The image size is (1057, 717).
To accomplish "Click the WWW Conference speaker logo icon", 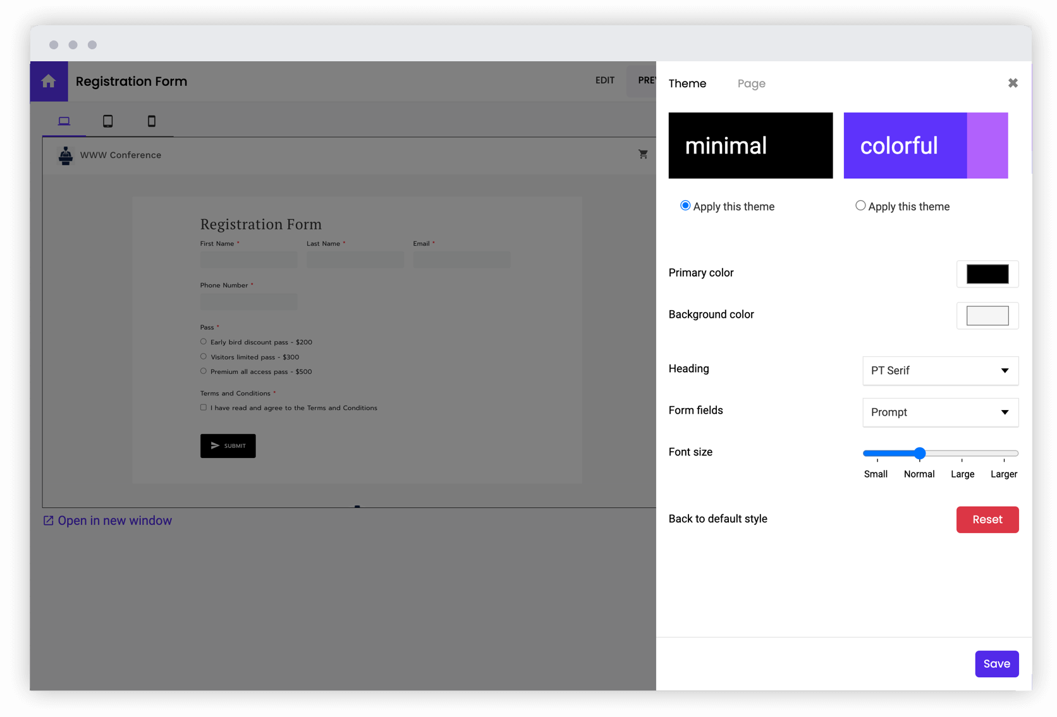I will point(66,155).
